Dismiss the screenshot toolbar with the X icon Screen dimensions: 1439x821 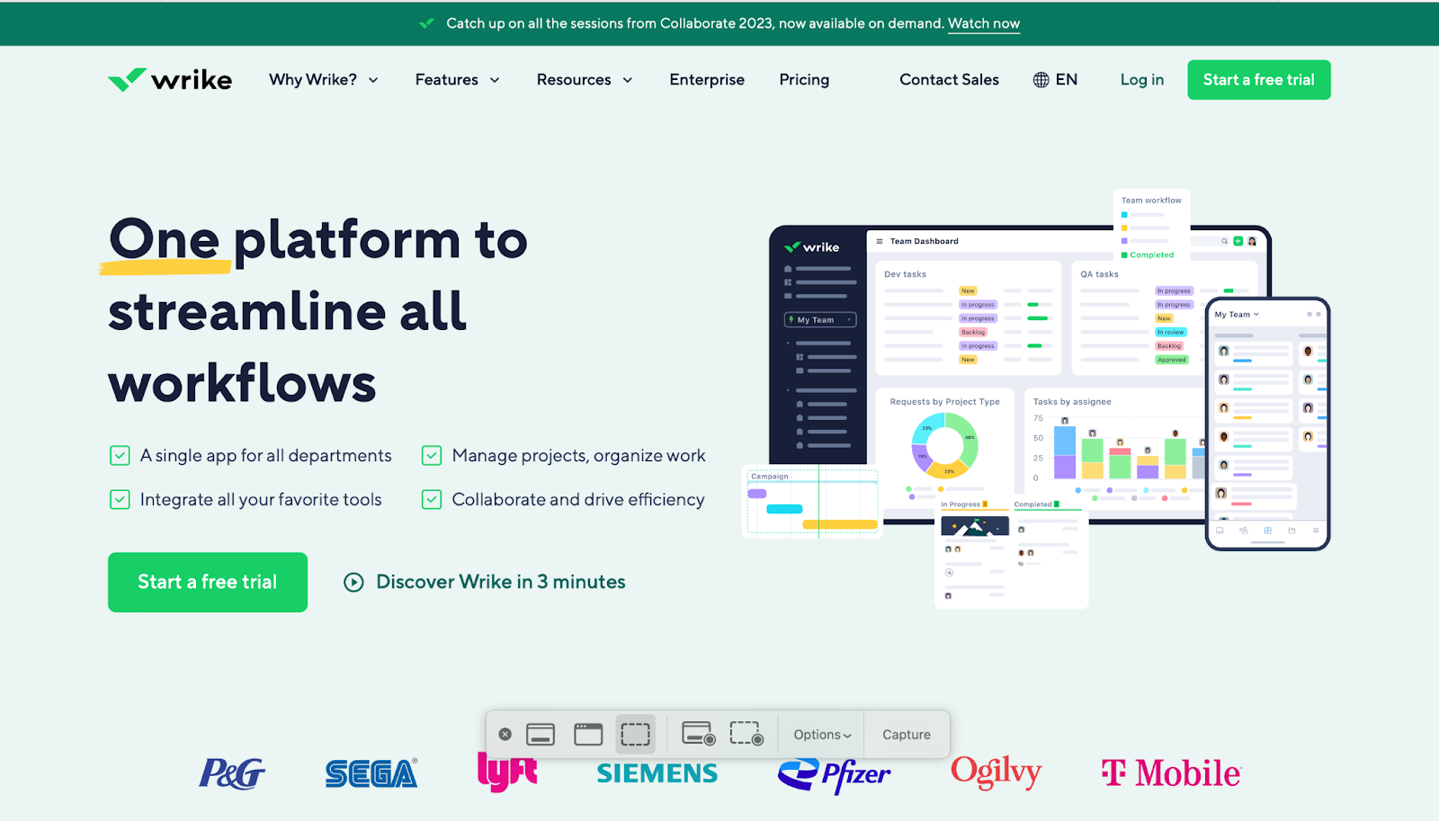504,734
